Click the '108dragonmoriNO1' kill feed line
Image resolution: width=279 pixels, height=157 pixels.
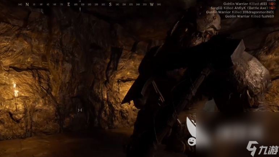click(240, 12)
